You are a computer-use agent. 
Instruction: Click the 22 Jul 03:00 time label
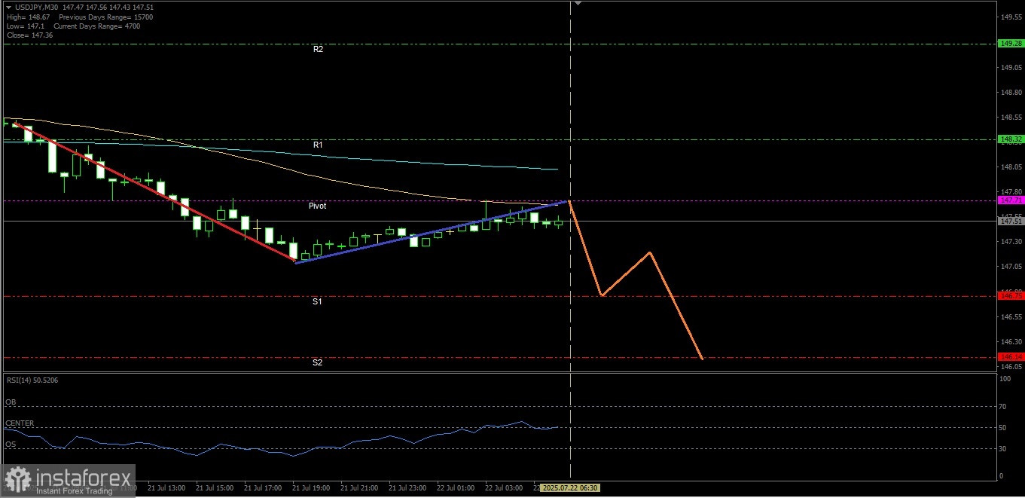pos(503,488)
